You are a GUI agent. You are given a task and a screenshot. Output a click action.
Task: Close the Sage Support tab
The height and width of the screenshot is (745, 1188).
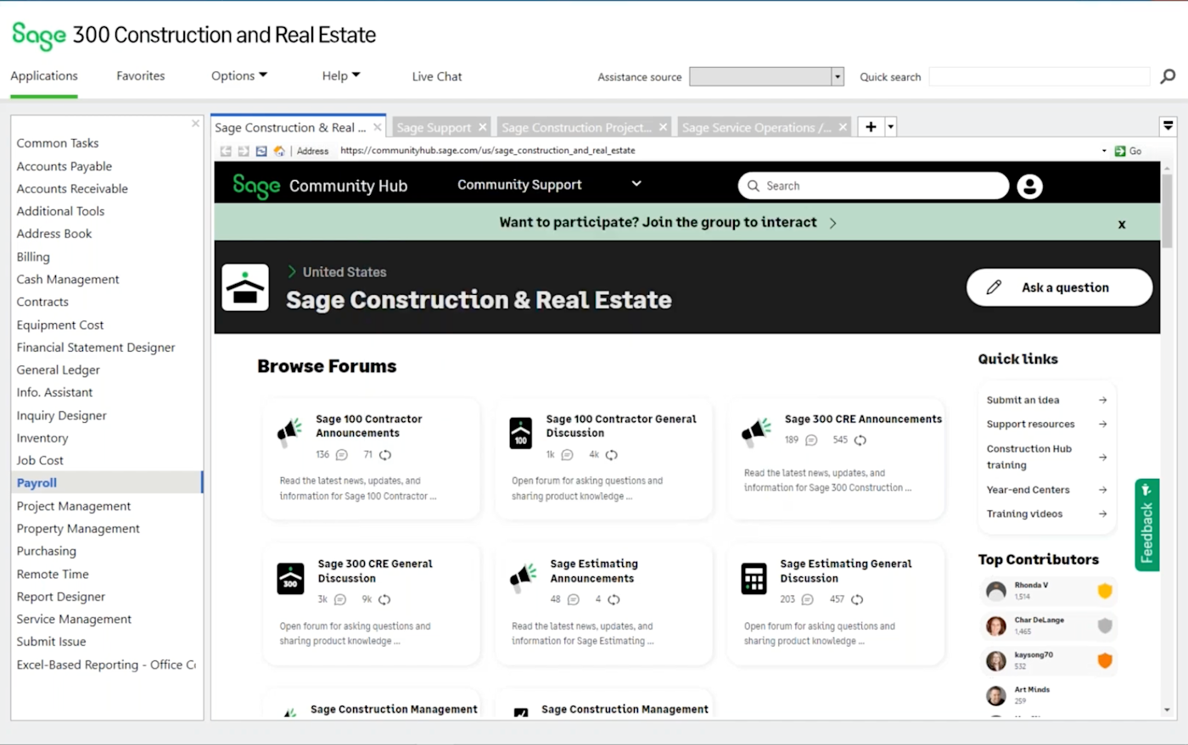[x=483, y=127]
